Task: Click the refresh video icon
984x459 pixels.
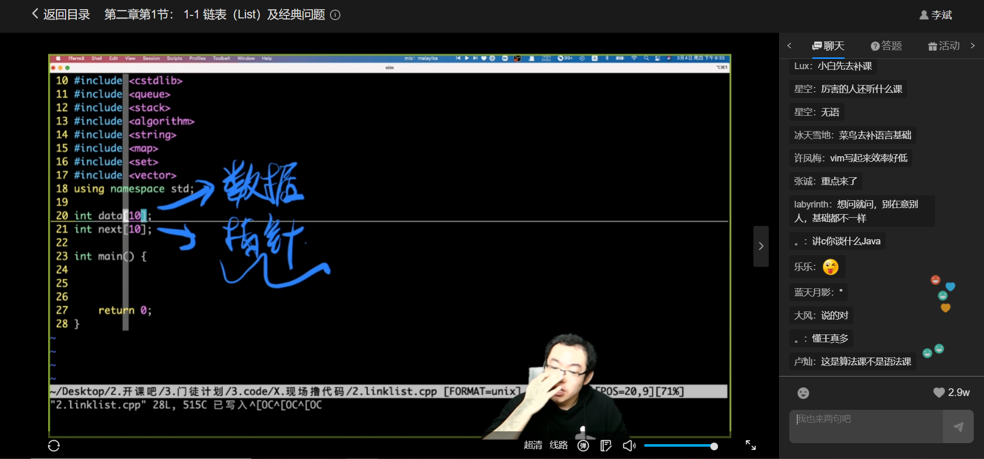Action: (54, 446)
